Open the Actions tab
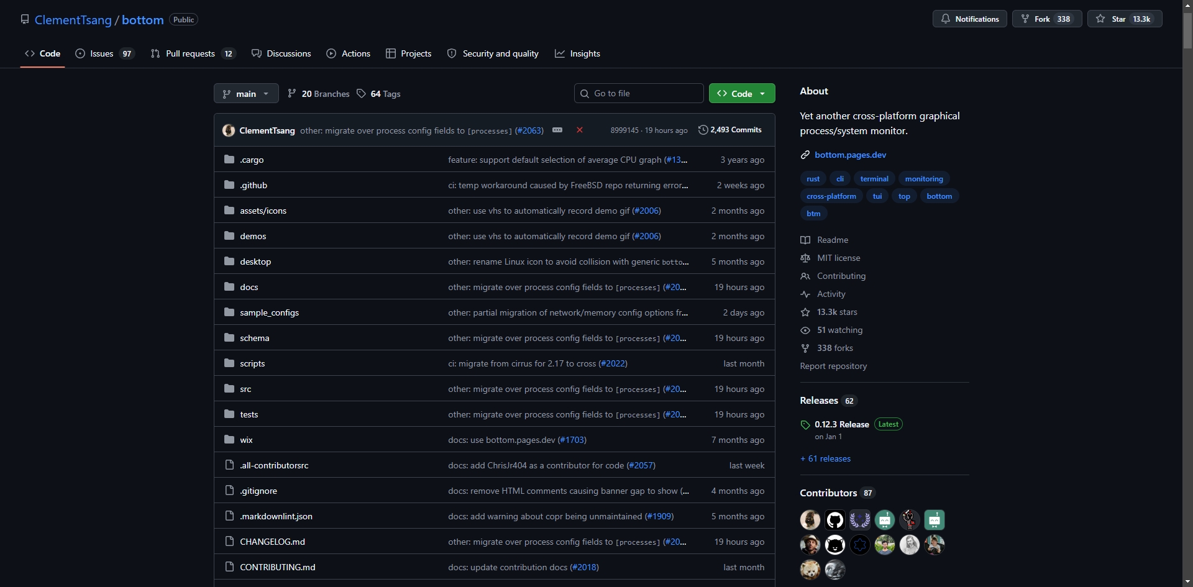 click(349, 53)
